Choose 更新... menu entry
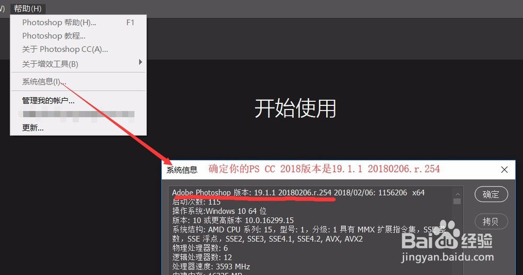The image size is (523, 275). coord(78,128)
